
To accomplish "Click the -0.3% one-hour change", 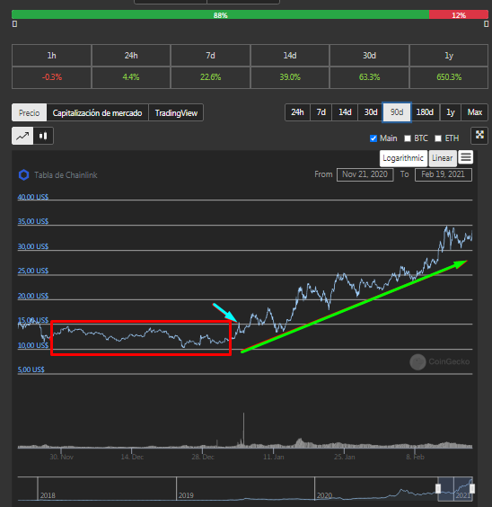I will 52,77.
